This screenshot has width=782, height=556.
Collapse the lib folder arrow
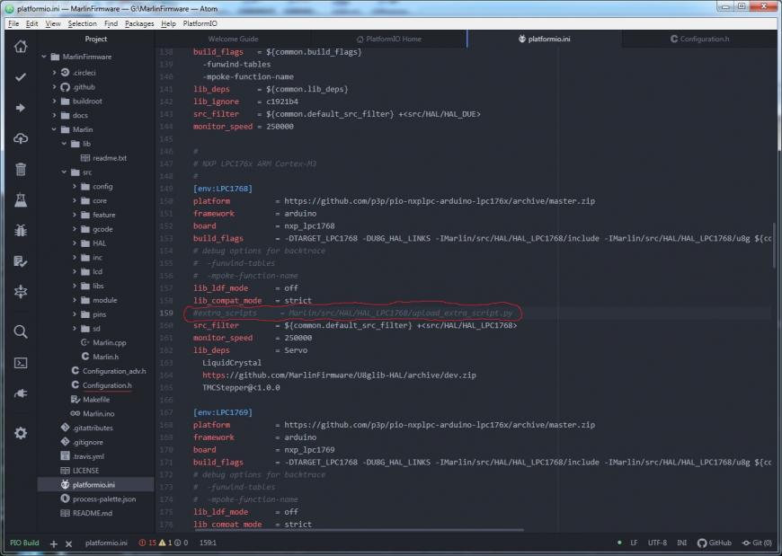tap(65, 144)
